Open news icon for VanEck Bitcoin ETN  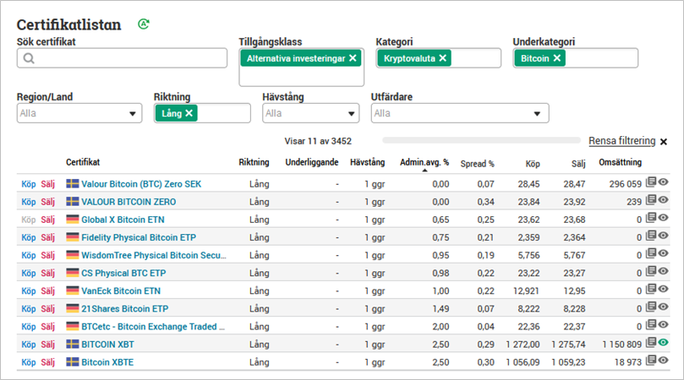pyautogui.click(x=651, y=289)
